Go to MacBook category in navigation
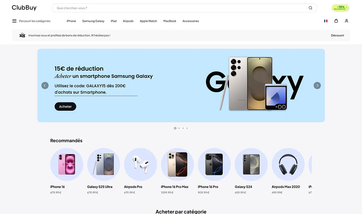Viewport: 362px width, 214px height. 170,21
